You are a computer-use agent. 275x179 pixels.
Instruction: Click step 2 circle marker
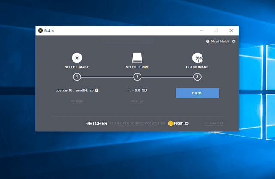(137, 77)
